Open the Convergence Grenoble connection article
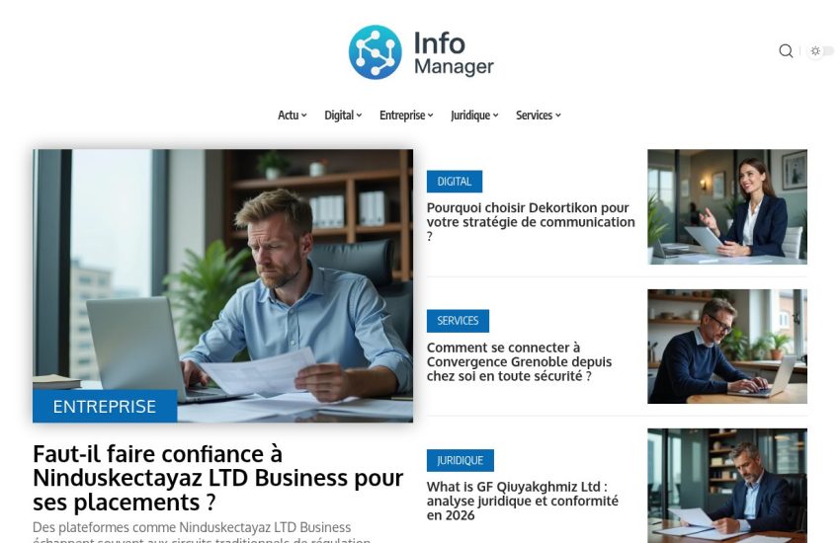Screen dimensions: 840x543 [x=519, y=361]
